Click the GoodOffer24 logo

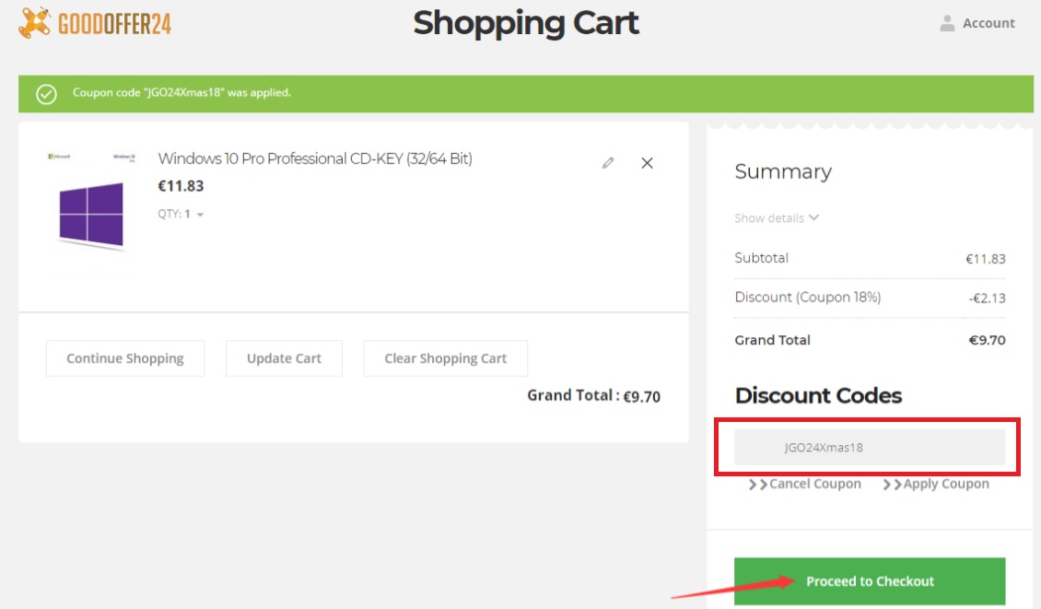(95, 23)
